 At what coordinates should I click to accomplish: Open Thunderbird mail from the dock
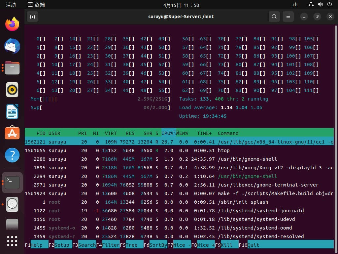[x=12, y=46]
